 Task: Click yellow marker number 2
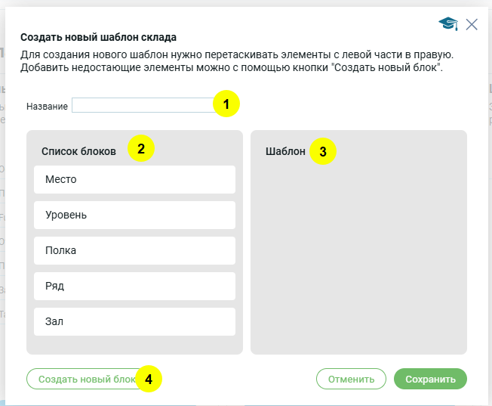pyautogui.click(x=141, y=148)
